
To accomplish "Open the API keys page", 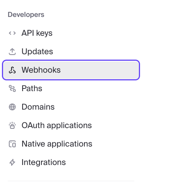I will tap(37, 33).
